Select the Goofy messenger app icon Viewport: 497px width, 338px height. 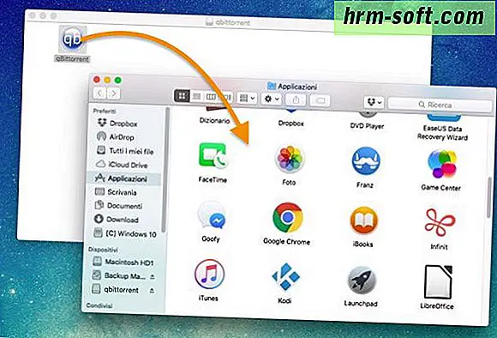click(x=211, y=215)
